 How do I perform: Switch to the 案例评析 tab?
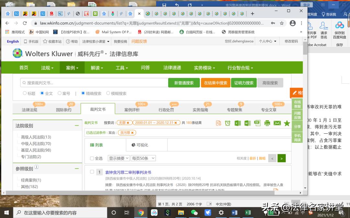pyautogui.click(x=133, y=109)
